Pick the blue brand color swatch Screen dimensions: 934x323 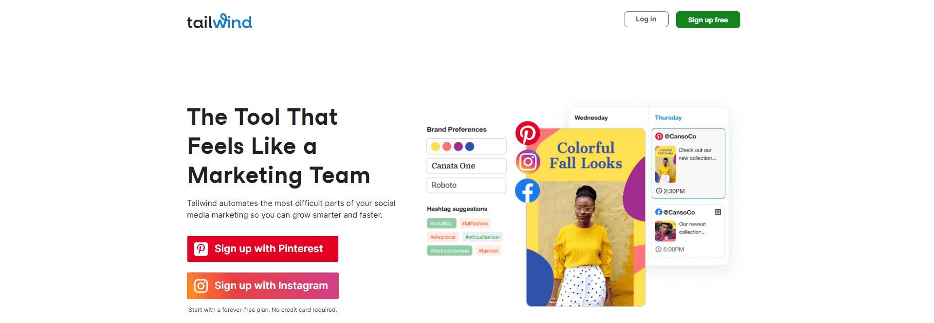(470, 147)
